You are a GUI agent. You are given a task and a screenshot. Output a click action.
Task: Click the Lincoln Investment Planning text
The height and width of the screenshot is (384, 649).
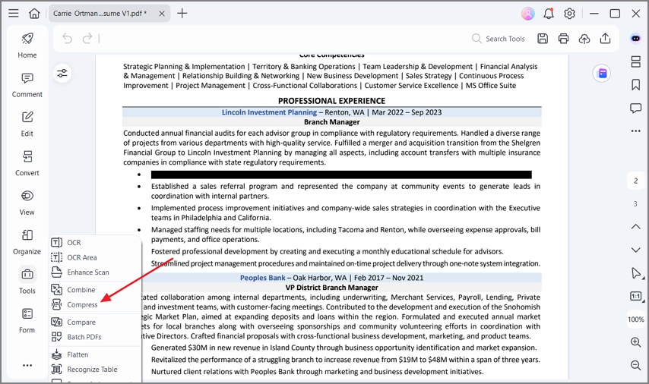click(x=269, y=112)
